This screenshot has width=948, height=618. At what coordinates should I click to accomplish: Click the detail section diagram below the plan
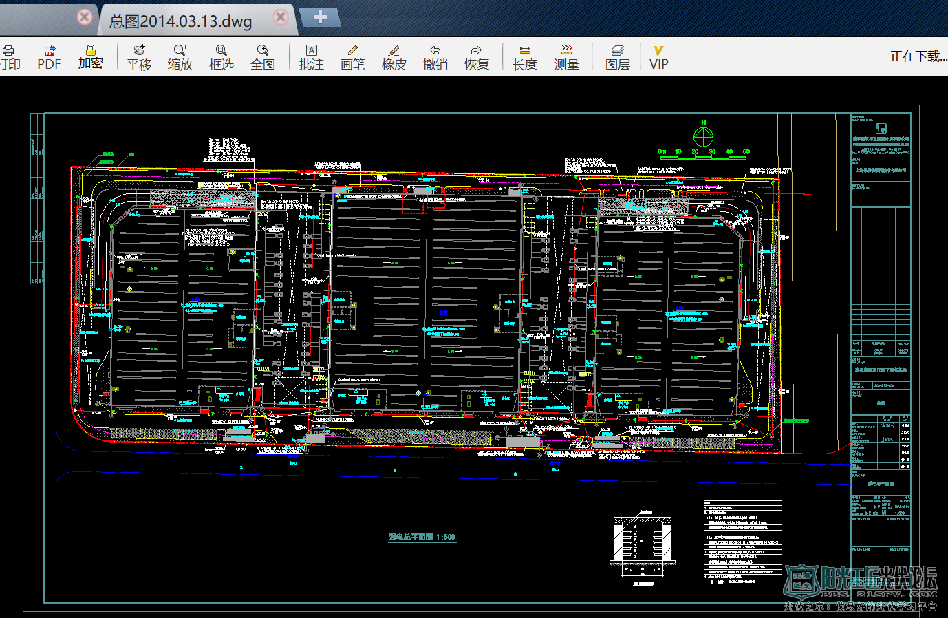coord(643,548)
